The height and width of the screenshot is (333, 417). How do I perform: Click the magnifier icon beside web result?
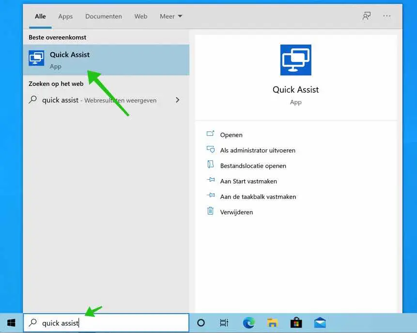coord(33,100)
